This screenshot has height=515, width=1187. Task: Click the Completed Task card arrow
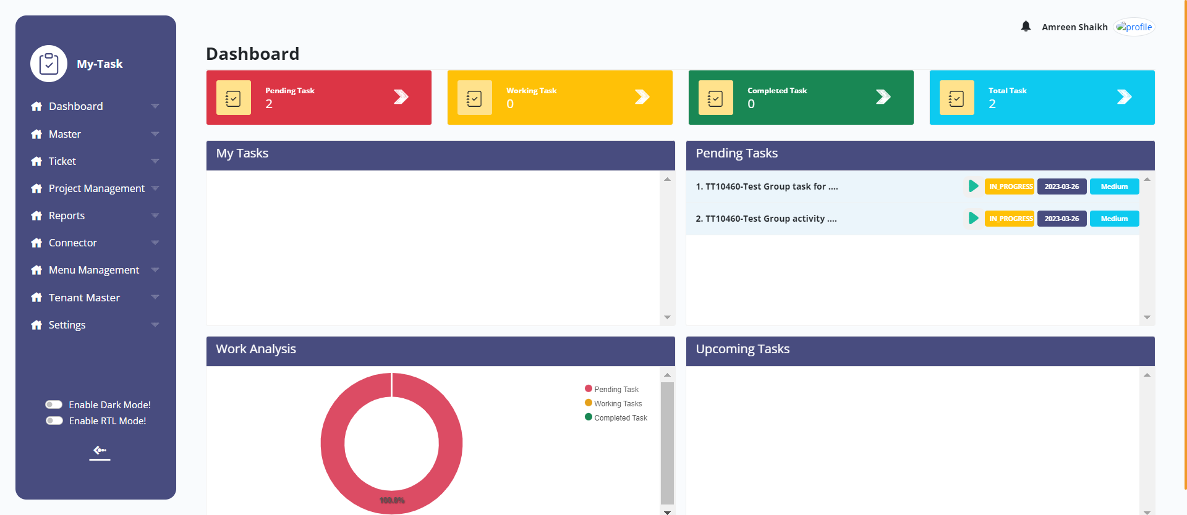[x=883, y=97]
